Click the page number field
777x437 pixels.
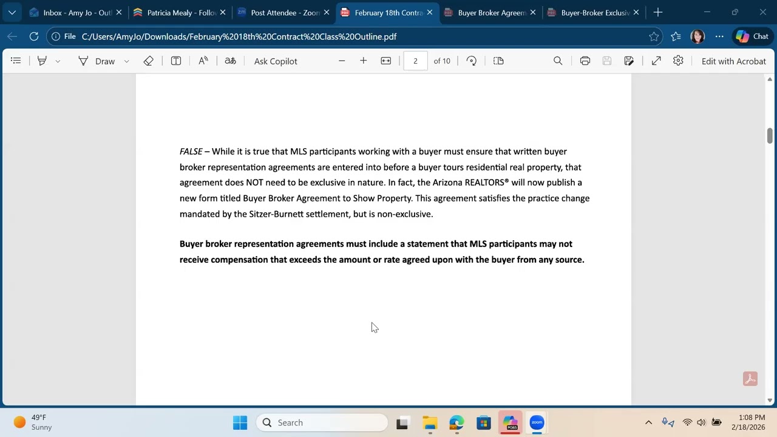[415, 61]
